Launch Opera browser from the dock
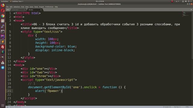The image size is (193, 108). (x=3, y=10)
